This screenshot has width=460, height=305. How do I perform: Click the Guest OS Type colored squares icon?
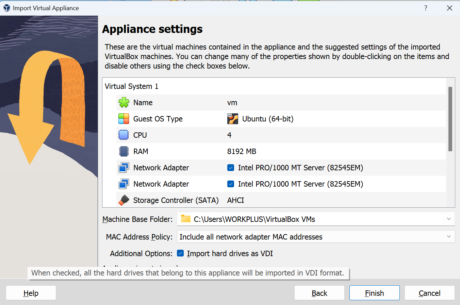point(124,119)
